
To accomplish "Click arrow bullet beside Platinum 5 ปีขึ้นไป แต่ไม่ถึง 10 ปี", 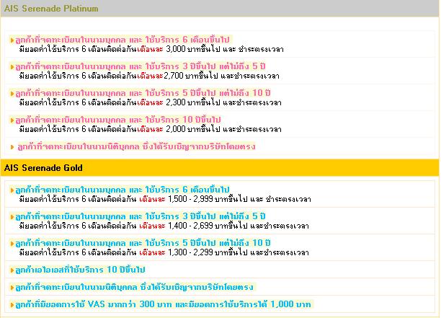I will [12, 94].
